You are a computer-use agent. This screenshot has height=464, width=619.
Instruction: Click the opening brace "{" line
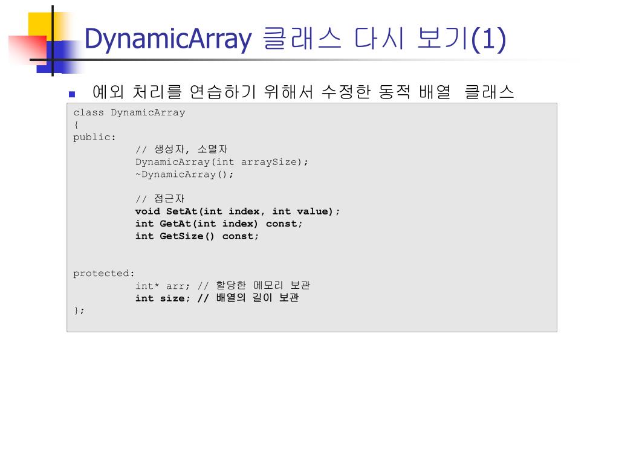[x=76, y=124]
